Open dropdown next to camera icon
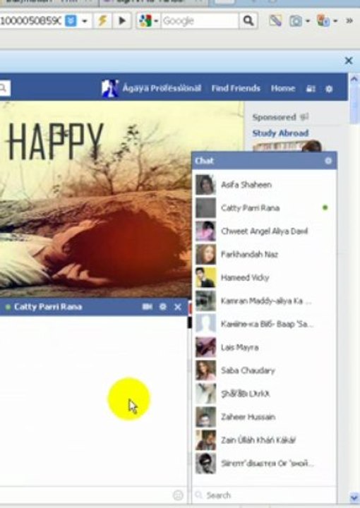This screenshot has height=508, width=360. pos(308,21)
